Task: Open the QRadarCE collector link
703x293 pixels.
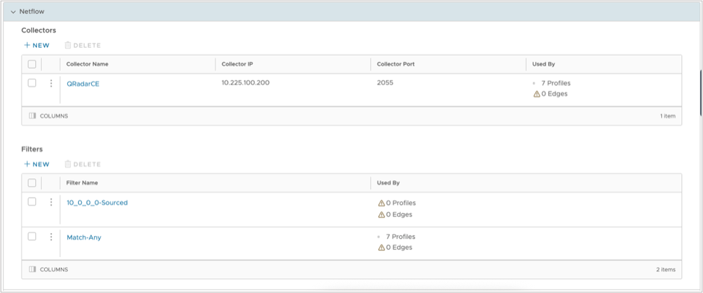Action: click(x=82, y=84)
